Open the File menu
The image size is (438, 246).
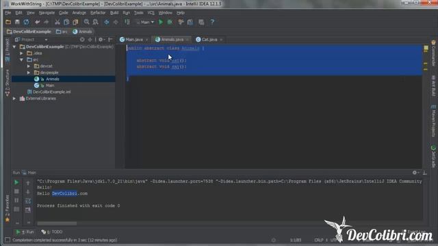8,13
